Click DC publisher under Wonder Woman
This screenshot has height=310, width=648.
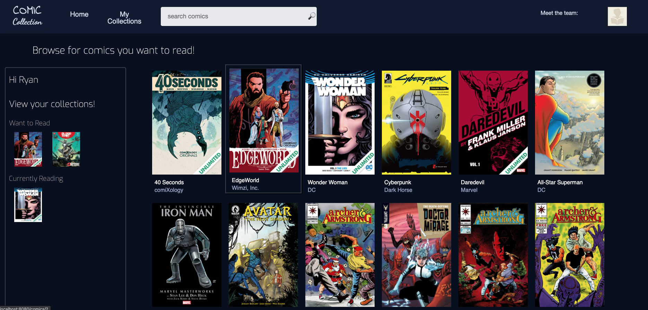click(312, 190)
